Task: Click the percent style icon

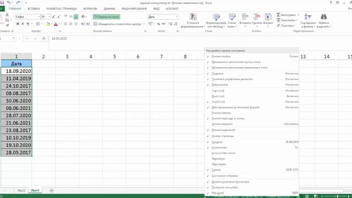Action: (158, 24)
